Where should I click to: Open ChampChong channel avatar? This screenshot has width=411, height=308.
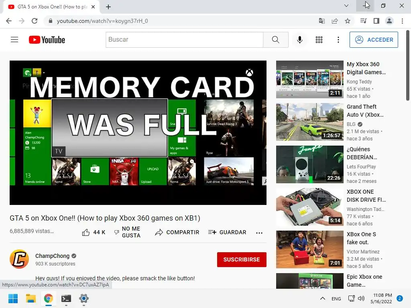[19, 259]
